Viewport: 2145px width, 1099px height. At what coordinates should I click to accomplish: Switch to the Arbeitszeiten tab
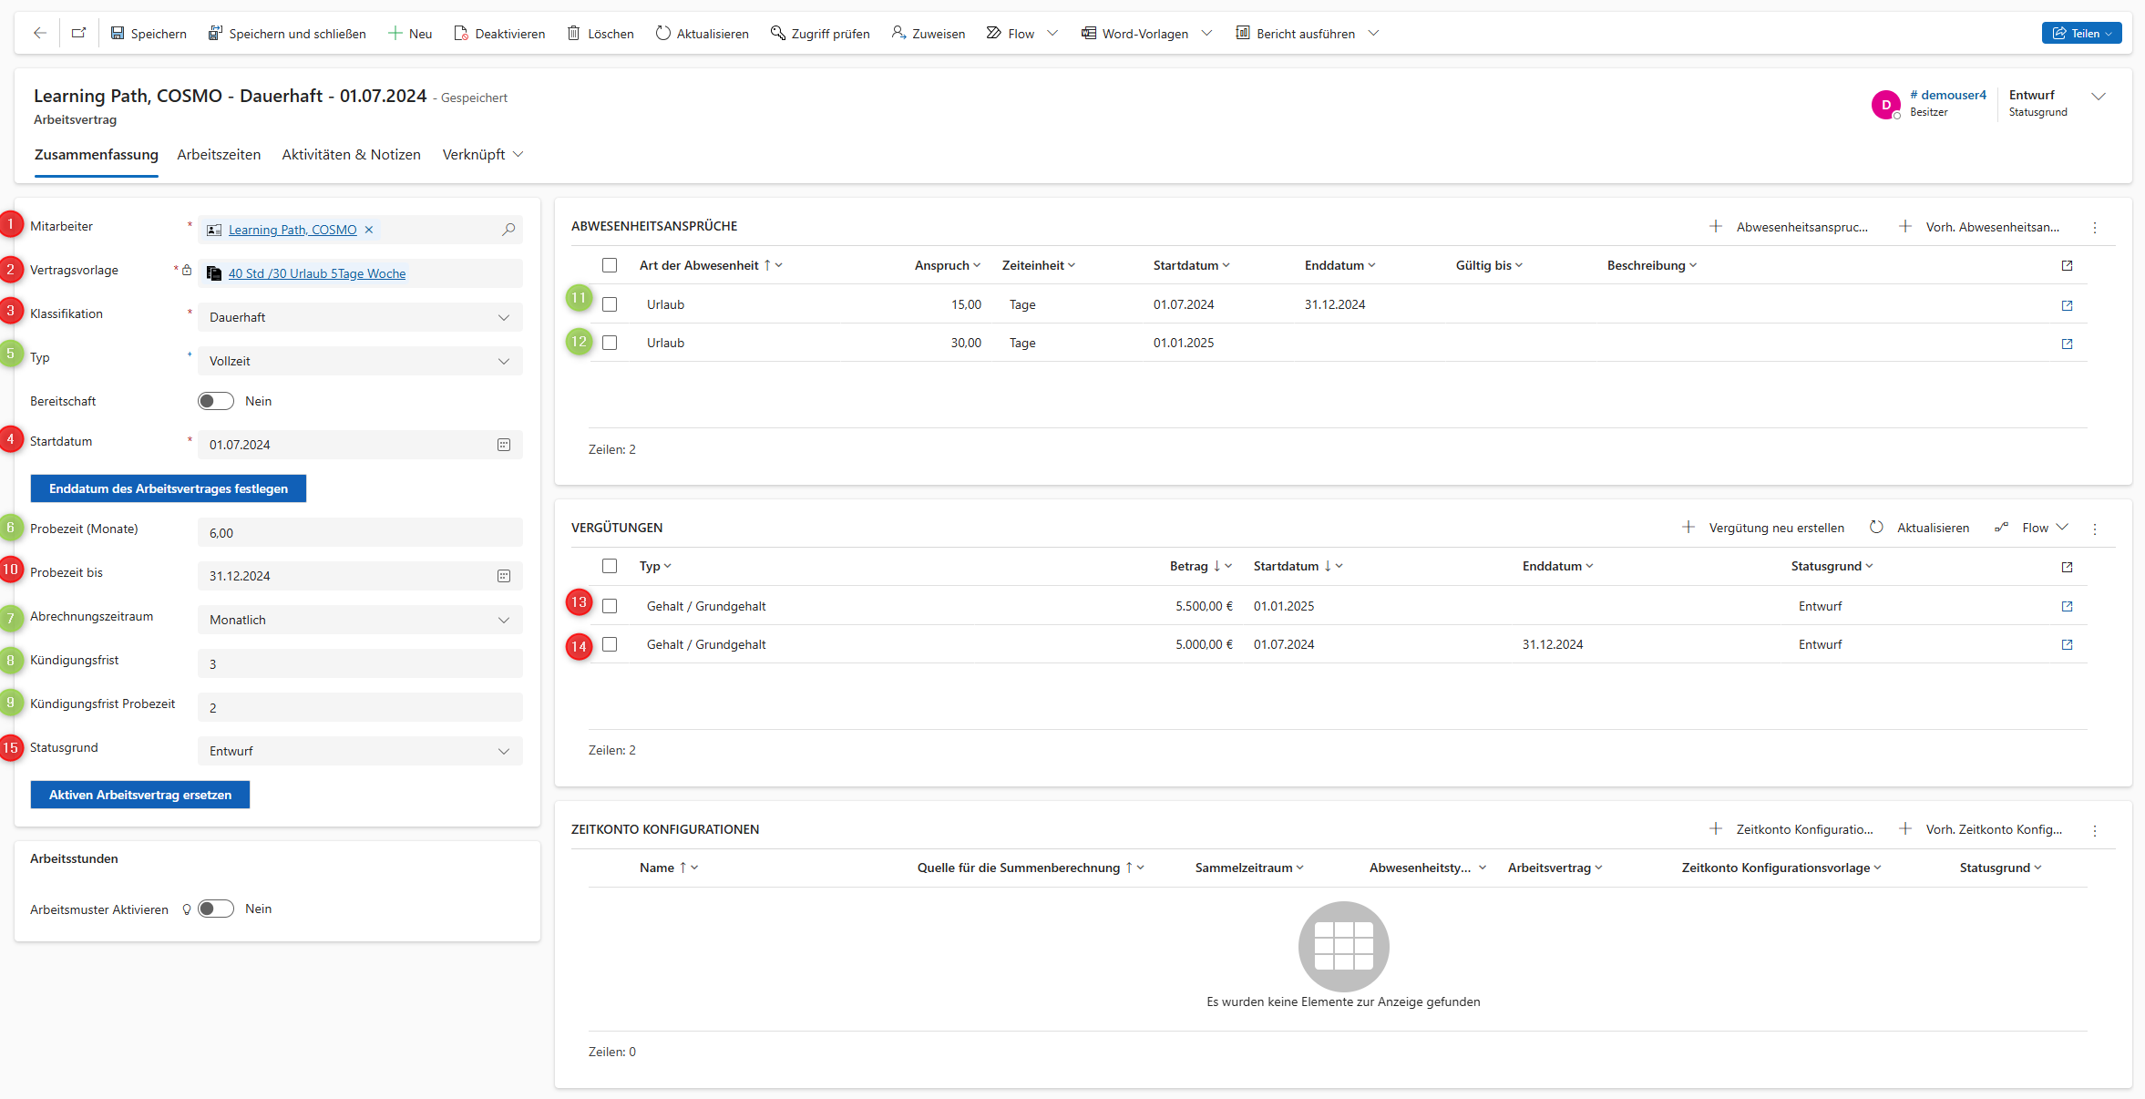click(x=219, y=154)
